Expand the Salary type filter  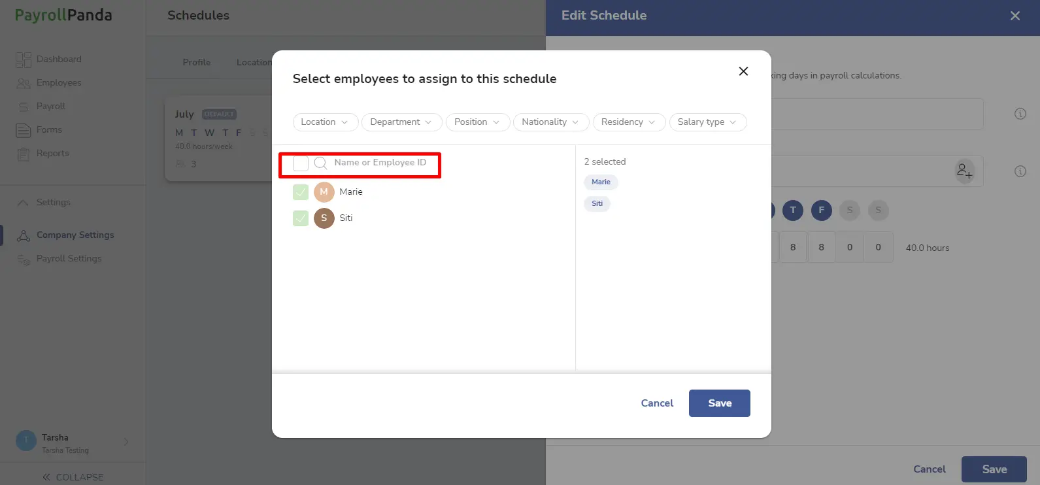[708, 122]
